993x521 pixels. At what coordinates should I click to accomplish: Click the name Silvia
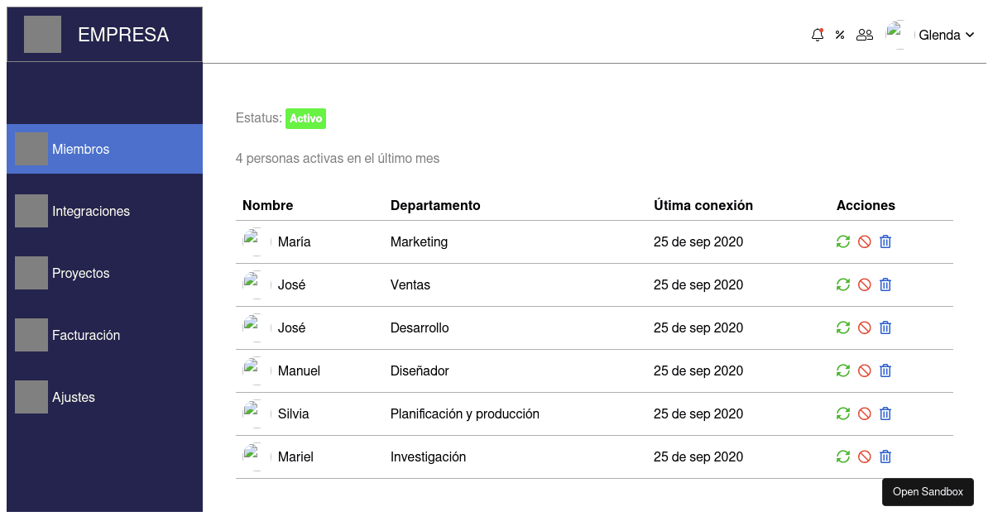293,413
